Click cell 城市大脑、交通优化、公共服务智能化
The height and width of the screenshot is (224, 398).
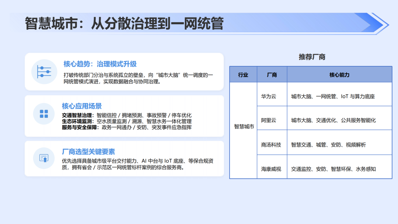(339, 118)
